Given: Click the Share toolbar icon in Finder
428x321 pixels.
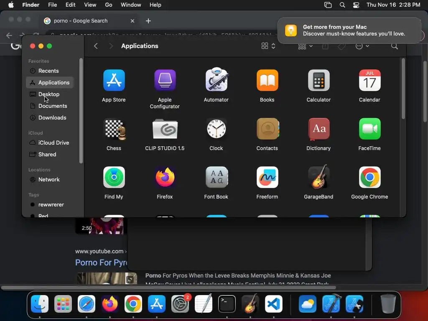Looking at the screenshot, I should click(x=325, y=46).
